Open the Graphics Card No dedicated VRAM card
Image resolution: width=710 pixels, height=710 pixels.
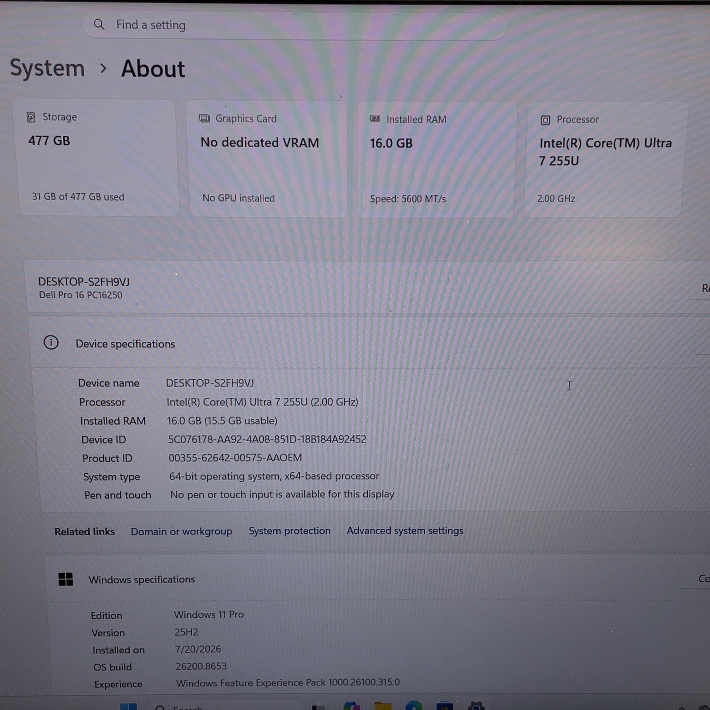tap(268, 159)
